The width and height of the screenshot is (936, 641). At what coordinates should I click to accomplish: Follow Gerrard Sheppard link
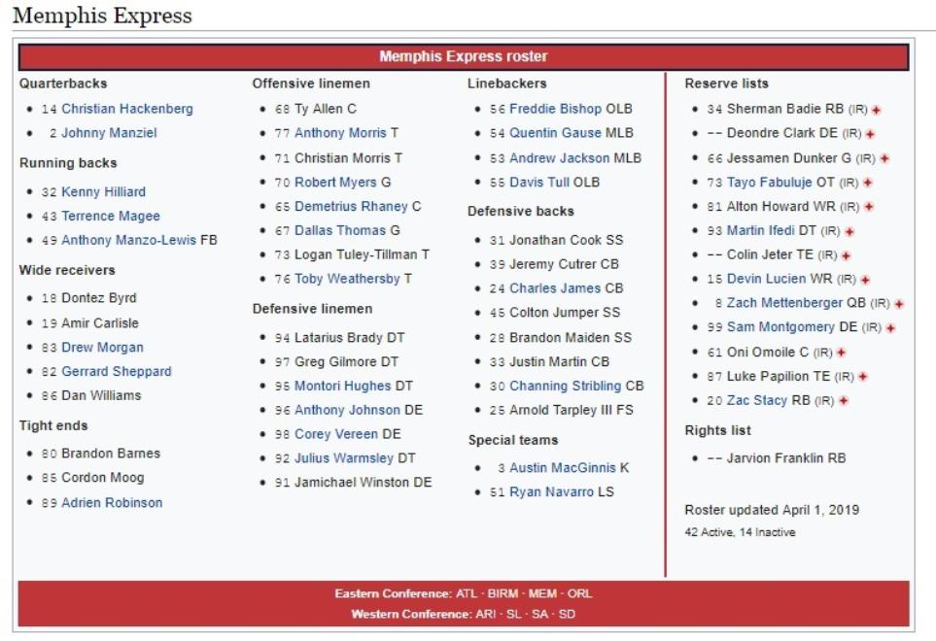click(117, 371)
